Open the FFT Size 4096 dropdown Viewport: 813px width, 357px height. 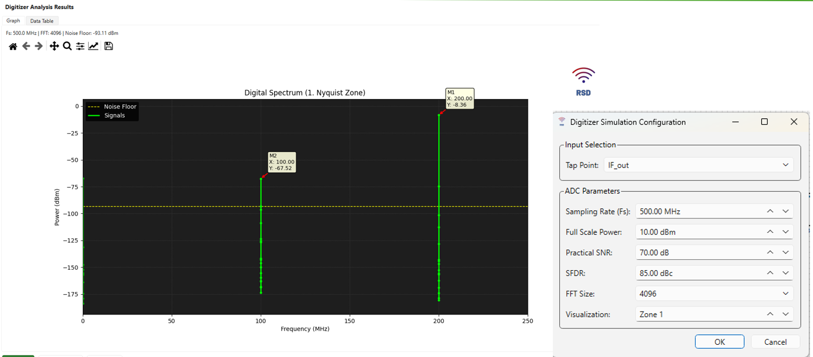(714, 294)
